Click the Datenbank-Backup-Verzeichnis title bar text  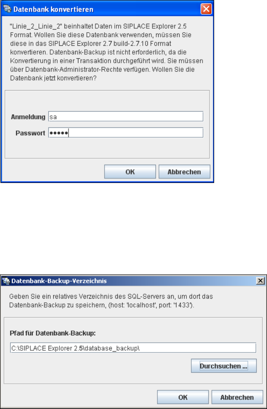(59, 281)
